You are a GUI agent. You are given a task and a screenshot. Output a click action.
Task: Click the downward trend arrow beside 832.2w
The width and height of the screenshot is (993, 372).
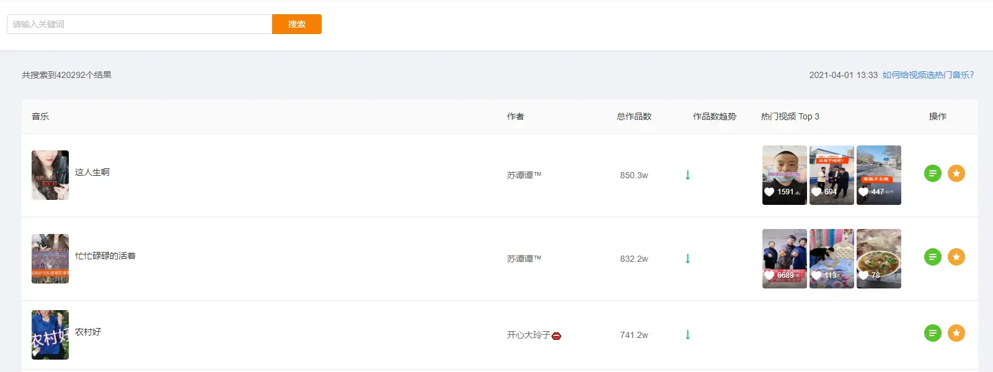point(687,259)
